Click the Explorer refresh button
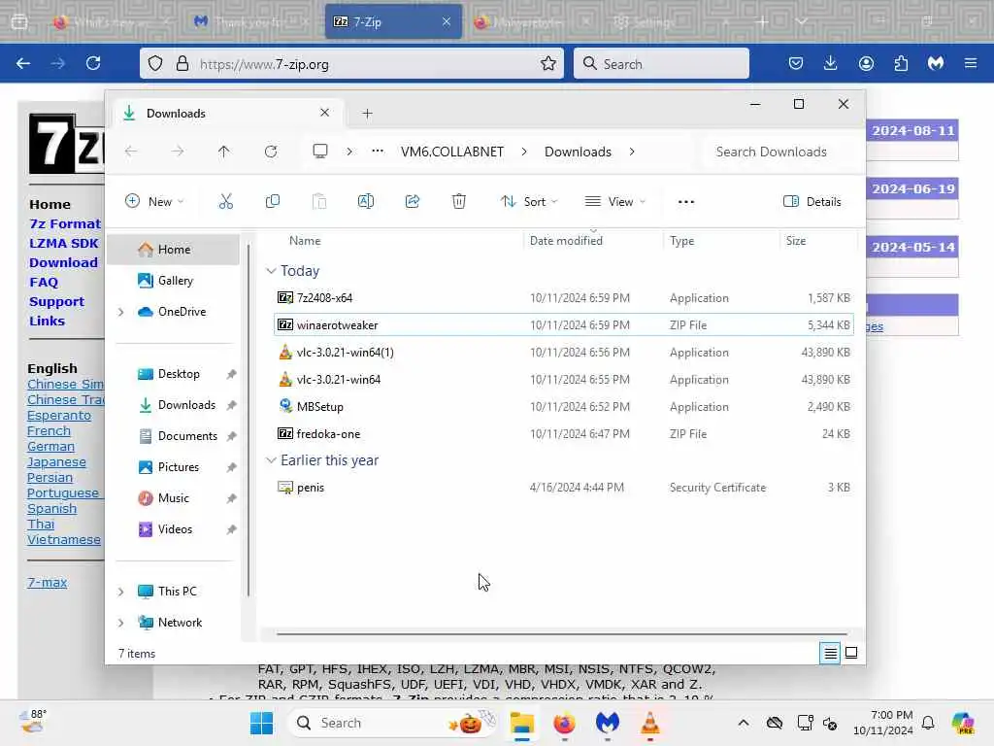Viewport: 994px width, 746px height. point(271,152)
